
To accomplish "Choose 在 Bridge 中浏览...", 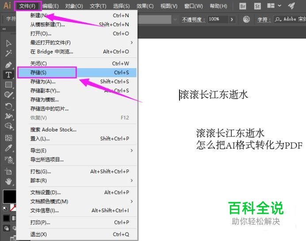I will 77,52.
